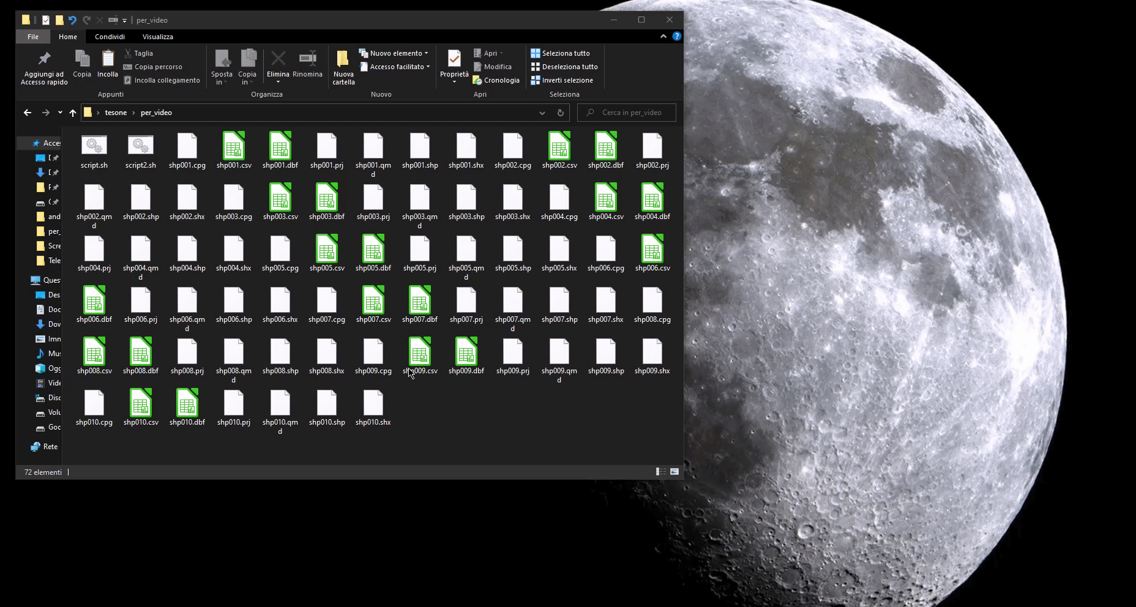The image size is (1136, 607).
Task: Collapse the ribbon with the chevron
Action: (x=663, y=37)
